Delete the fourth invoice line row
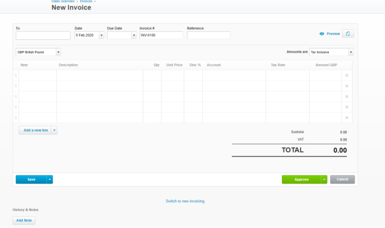This screenshot has width=385, height=228. pyautogui.click(x=347, y=107)
